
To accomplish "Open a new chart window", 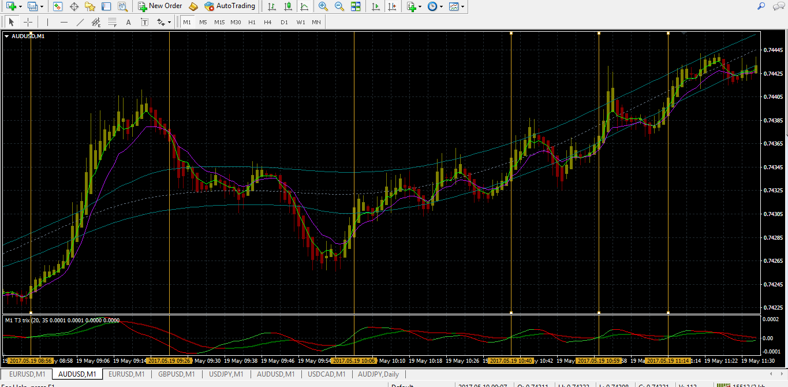I will pyautogui.click(x=11, y=6).
